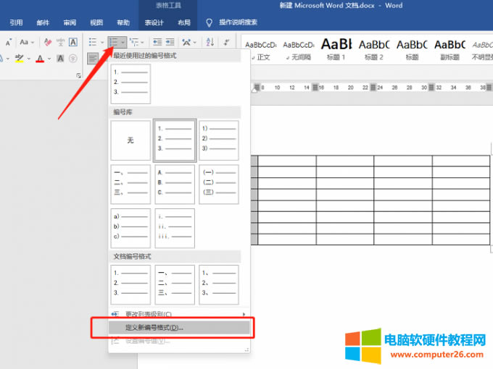Screen dimensions: 493x369
Task: Choose 定义新编号格式 menu entry
Action: point(154,327)
